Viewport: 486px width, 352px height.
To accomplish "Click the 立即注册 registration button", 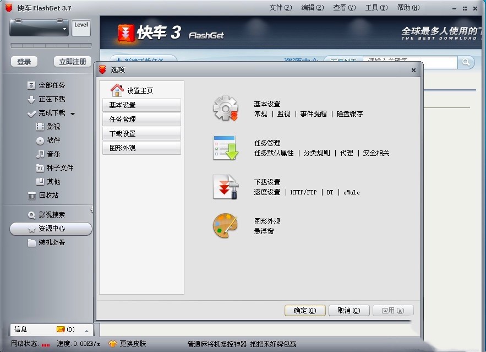I will tap(72, 62).
